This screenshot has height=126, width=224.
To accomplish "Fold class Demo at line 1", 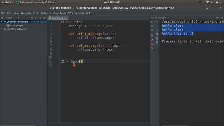I will [59, 22].
